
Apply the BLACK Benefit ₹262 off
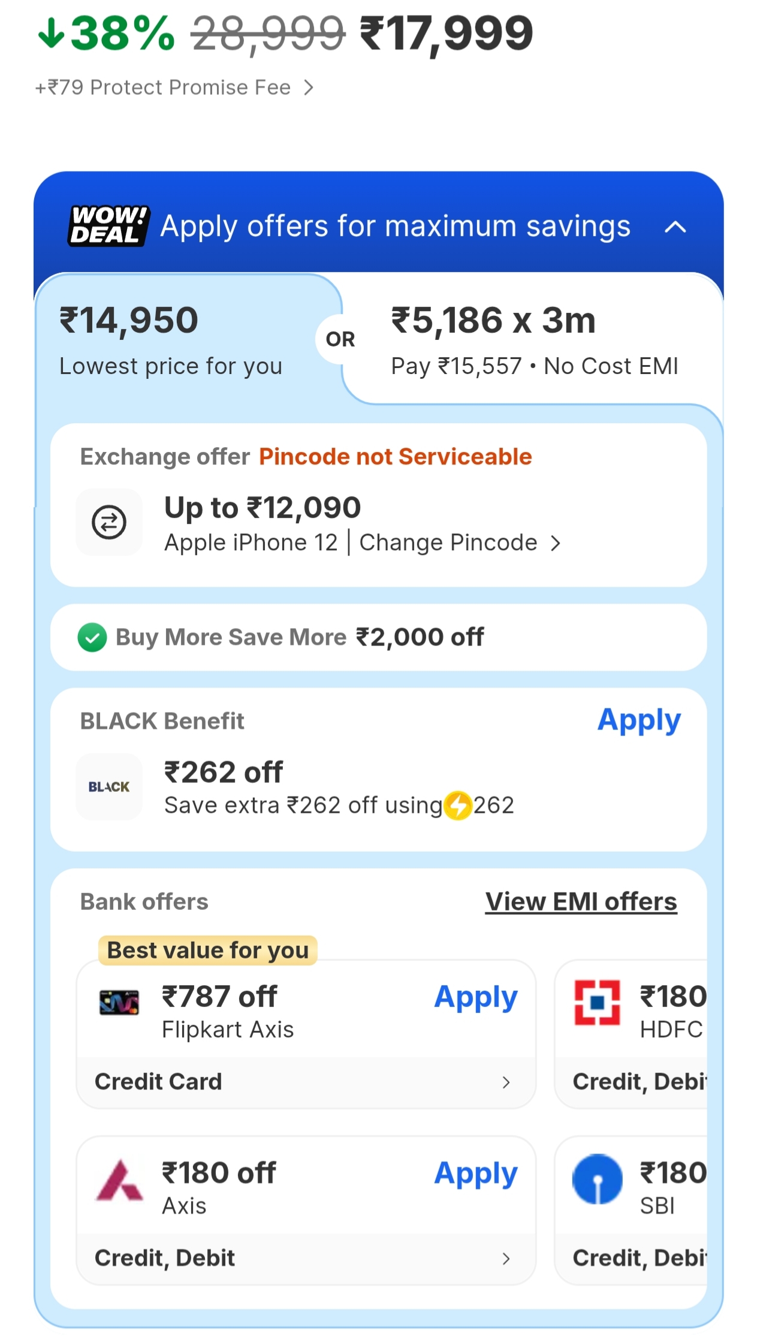(x=639, y=720)
